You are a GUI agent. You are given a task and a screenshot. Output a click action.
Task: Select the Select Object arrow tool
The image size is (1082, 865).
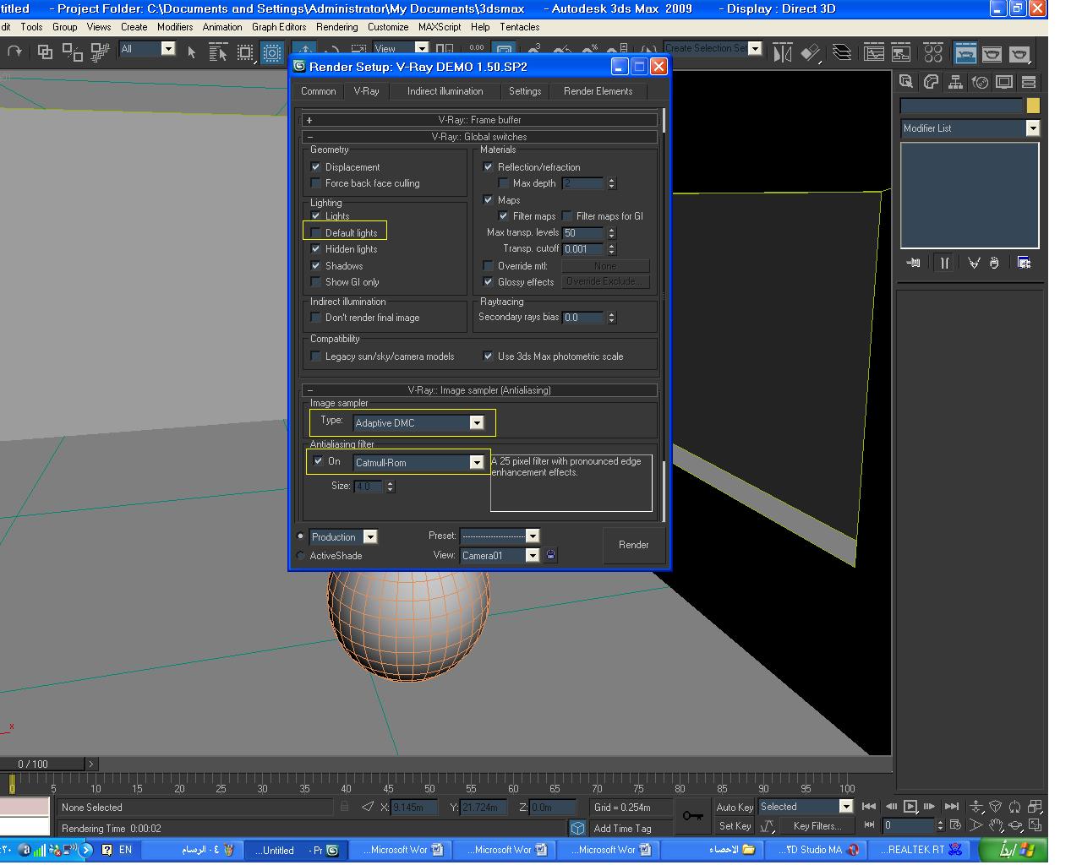click(192, 52)
